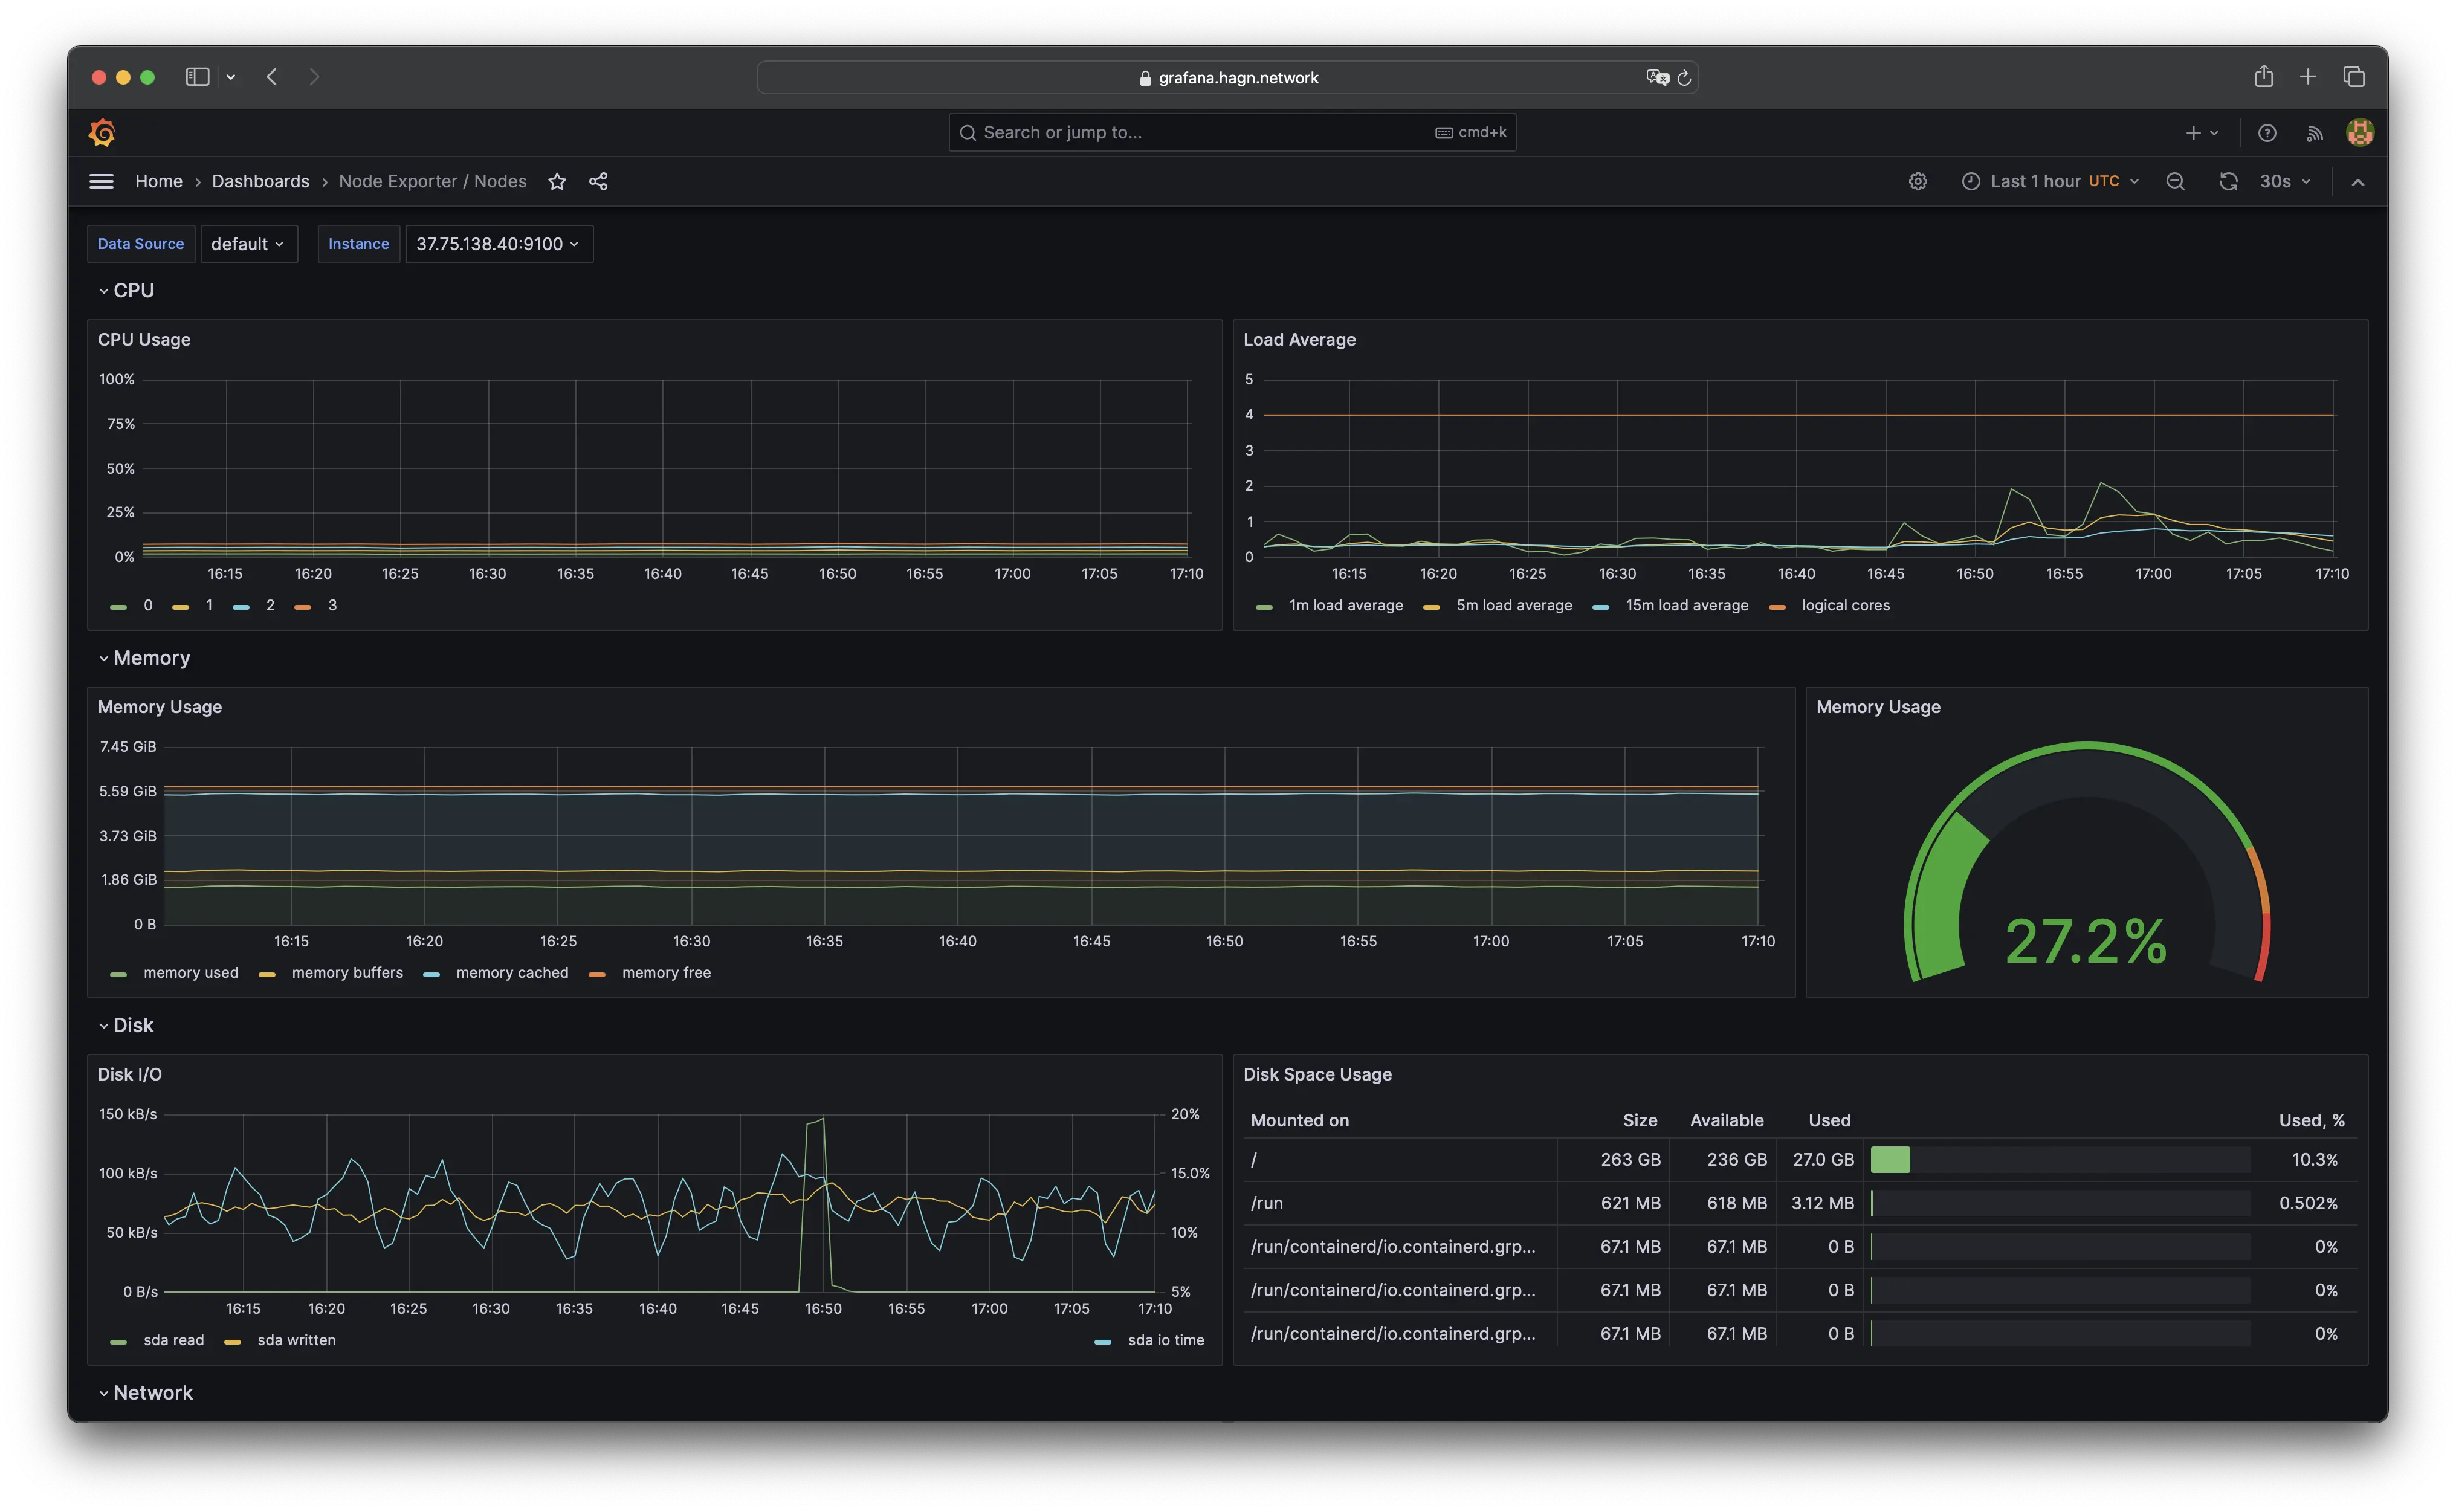Click the refresh dashboard icon
The width and height of the screenshot is (2456, 1512).
(2228, 181)
